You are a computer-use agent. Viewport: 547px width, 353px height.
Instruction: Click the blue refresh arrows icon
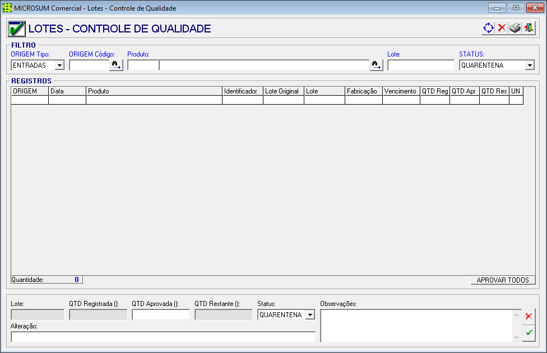[488, 28]
